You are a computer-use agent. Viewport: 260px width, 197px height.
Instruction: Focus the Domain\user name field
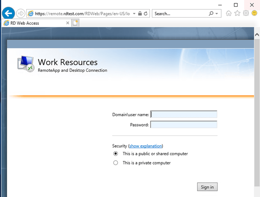(184, 114)
